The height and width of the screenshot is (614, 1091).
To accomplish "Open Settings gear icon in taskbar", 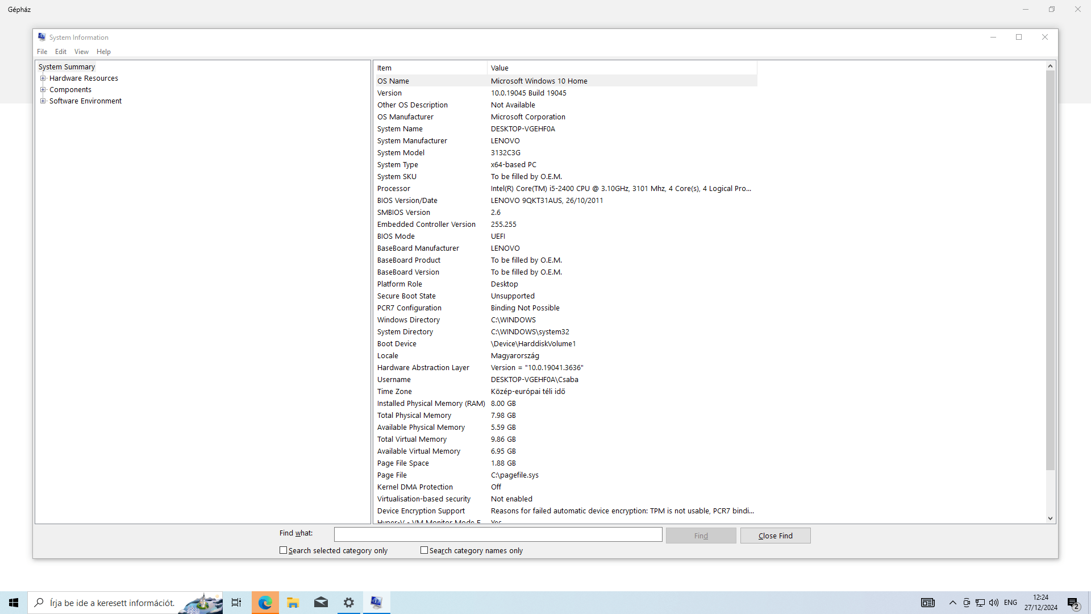I will 349,603.
